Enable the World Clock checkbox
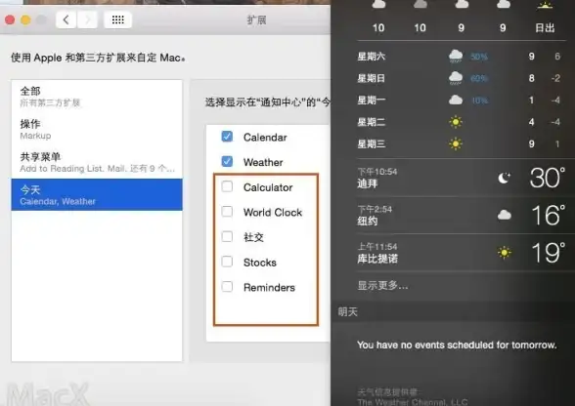 pyautogui.click(x=227, y=212)
